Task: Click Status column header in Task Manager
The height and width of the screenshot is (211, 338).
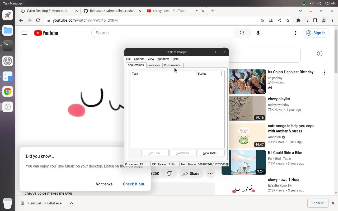Action: (x=209, y=74)
